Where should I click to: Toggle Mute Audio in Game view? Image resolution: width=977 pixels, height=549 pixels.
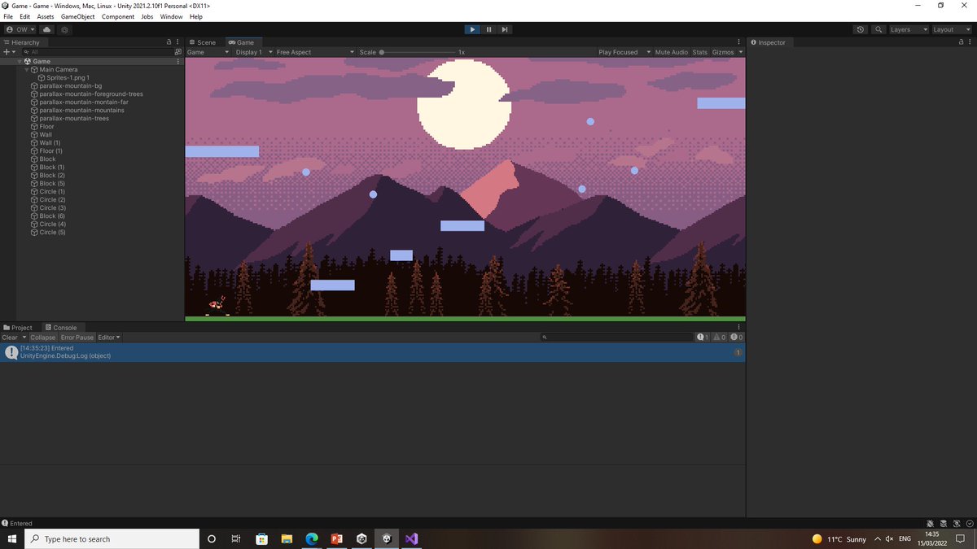coord(672,52)
